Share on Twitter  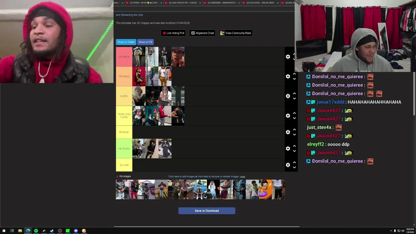[126, 42]
